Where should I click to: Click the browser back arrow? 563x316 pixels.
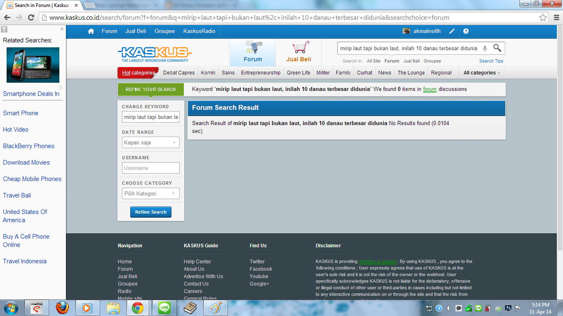pyautogui.click(x=7, y=18)
